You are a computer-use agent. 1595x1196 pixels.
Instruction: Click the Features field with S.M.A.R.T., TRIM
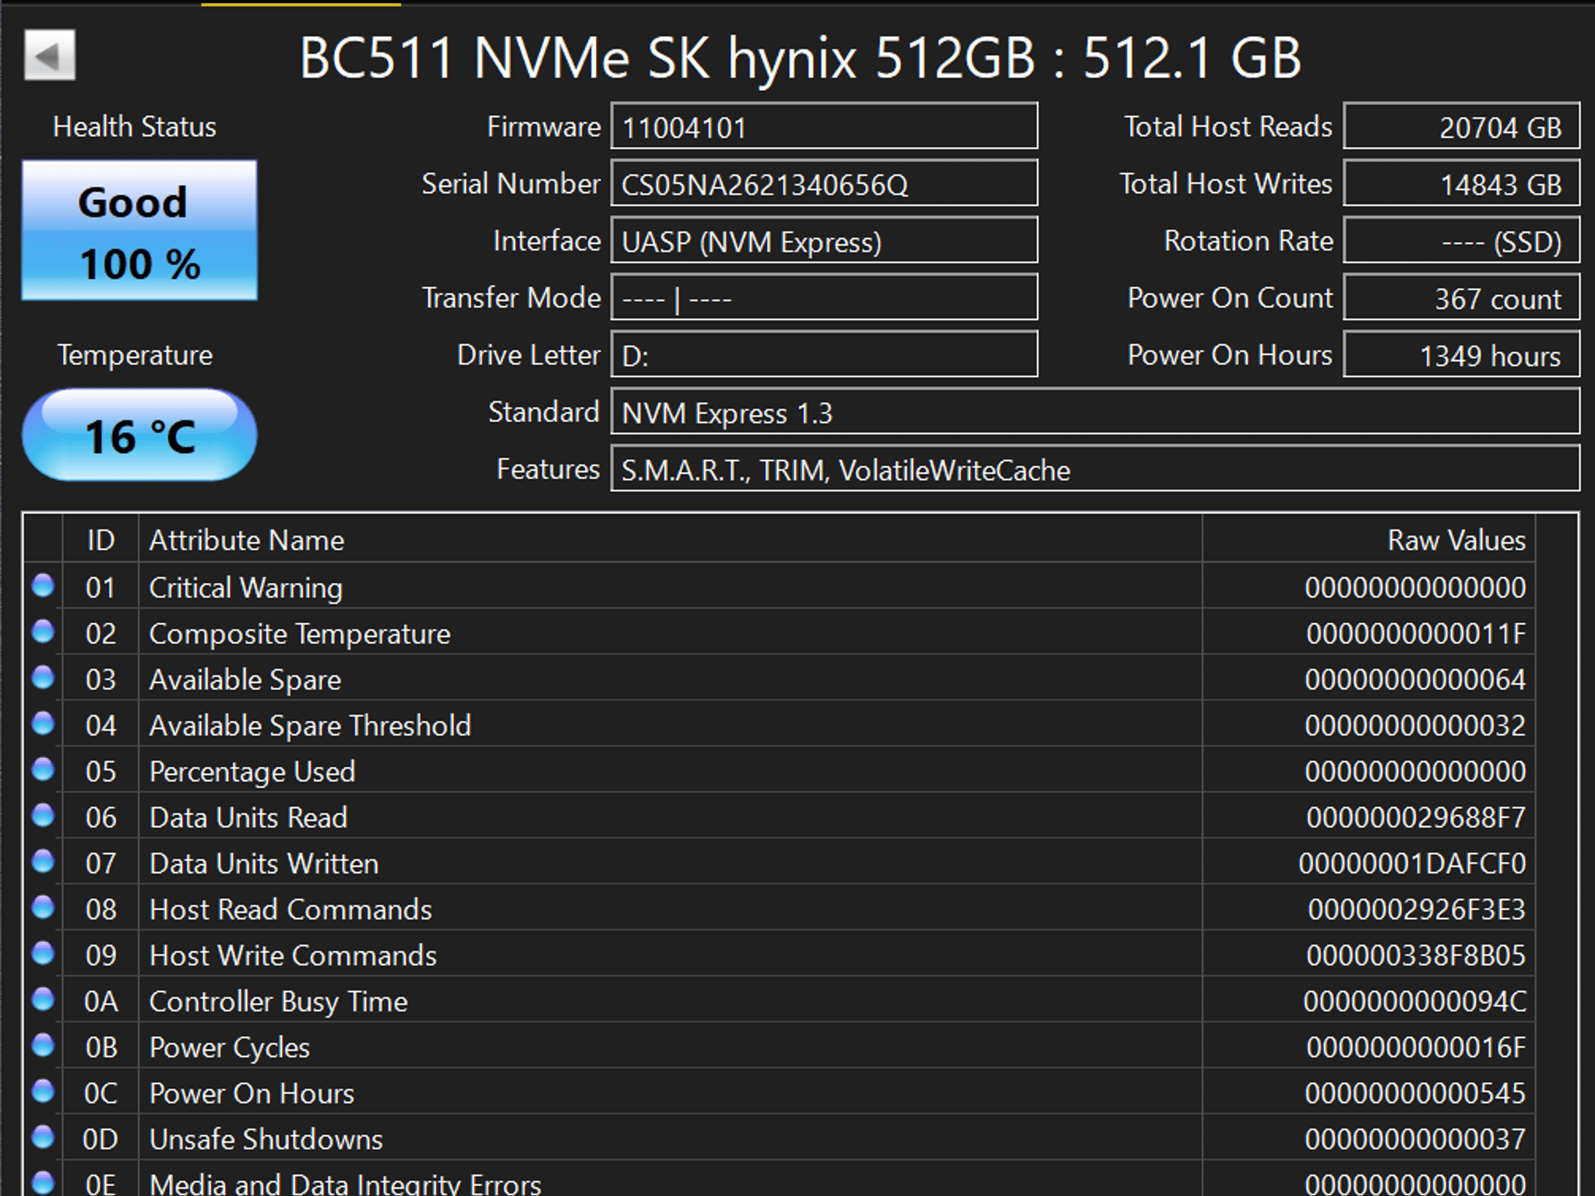(1095, 469)
